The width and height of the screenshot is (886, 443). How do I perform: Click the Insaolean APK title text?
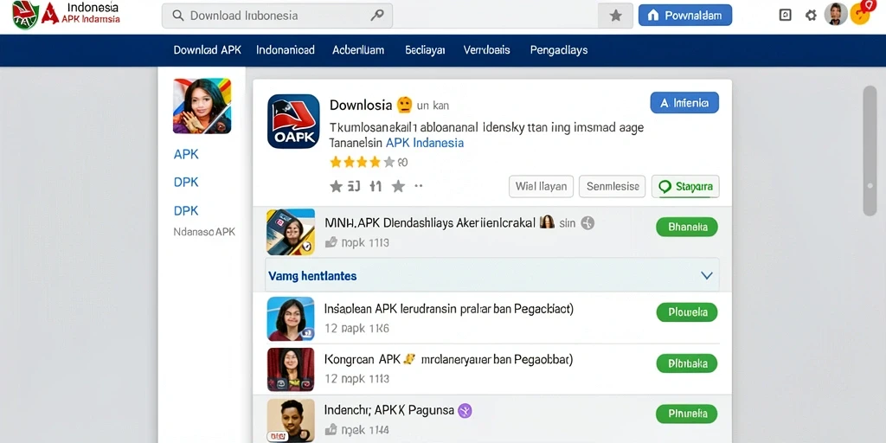tap(449, 309)
